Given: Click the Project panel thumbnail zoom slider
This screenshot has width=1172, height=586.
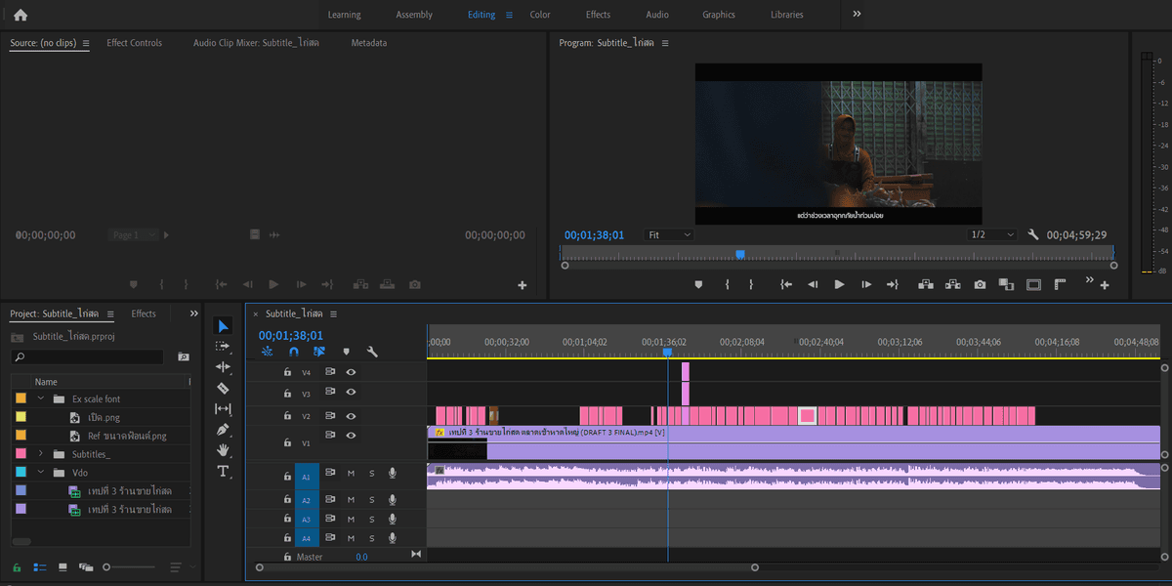Looking at the screenshot, I should coord(128,566).
